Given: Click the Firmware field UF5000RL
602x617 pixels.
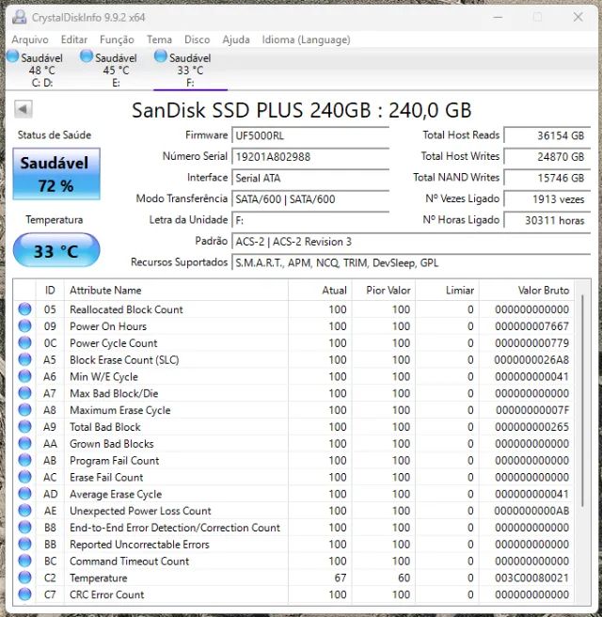Looking at the screenshot, I should click(310, 135).
